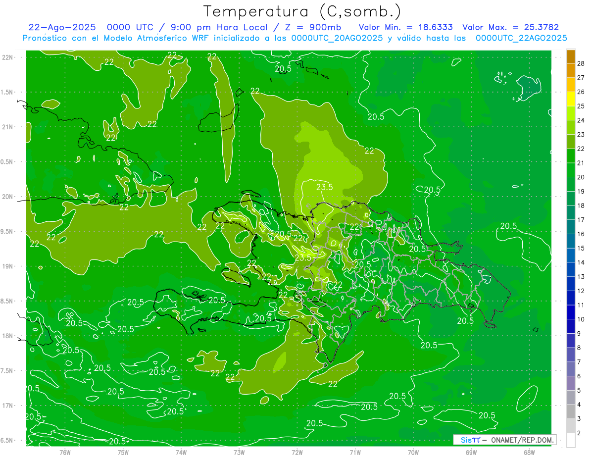Click the 'ONAMET/REP.DOM.' credit label
The image size is (594, 459).
pos(522,440)
